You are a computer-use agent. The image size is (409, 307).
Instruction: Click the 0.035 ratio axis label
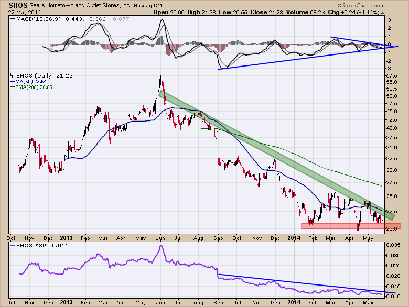pos(393,245)
